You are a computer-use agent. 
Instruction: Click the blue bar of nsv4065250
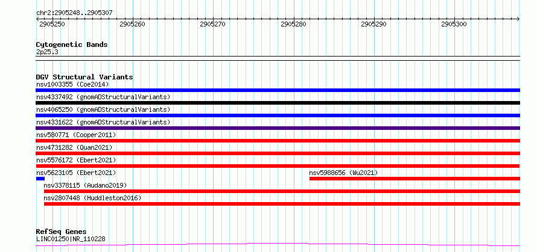pos(278,115)
